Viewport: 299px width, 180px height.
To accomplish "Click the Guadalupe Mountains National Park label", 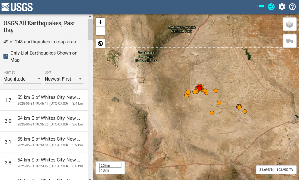I will [146, 57].
